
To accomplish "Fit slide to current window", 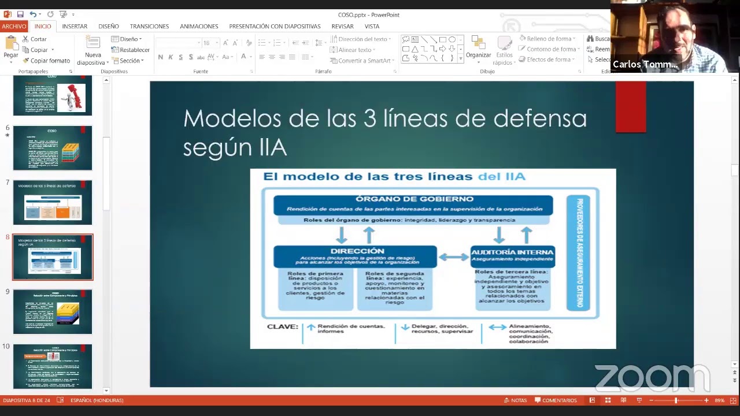I will click(733, 400).
